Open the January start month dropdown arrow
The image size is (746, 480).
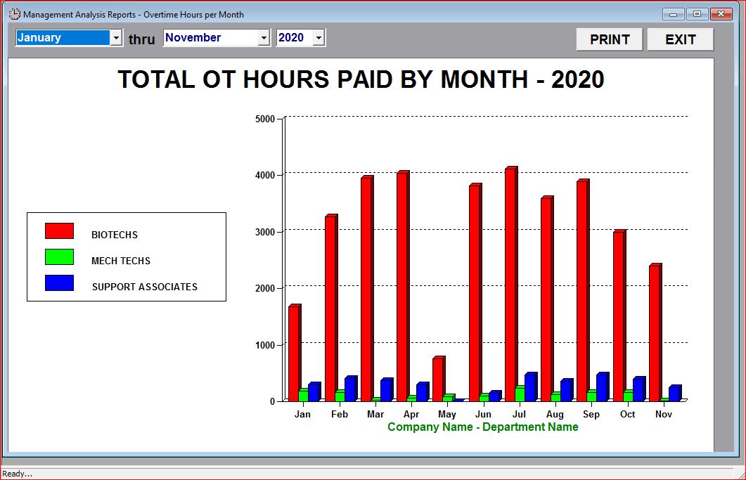tap(116, 37)
